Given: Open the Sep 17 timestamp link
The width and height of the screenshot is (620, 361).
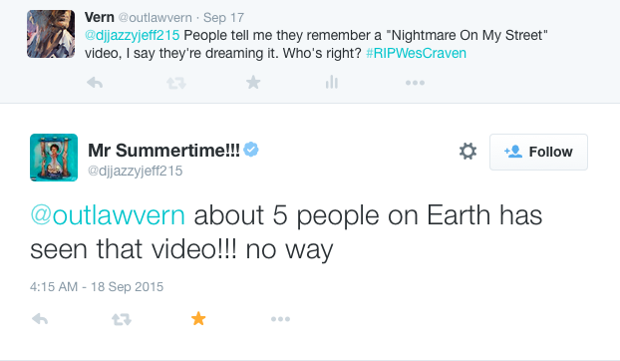Looking at the screenshot, I should coord(223,17).
